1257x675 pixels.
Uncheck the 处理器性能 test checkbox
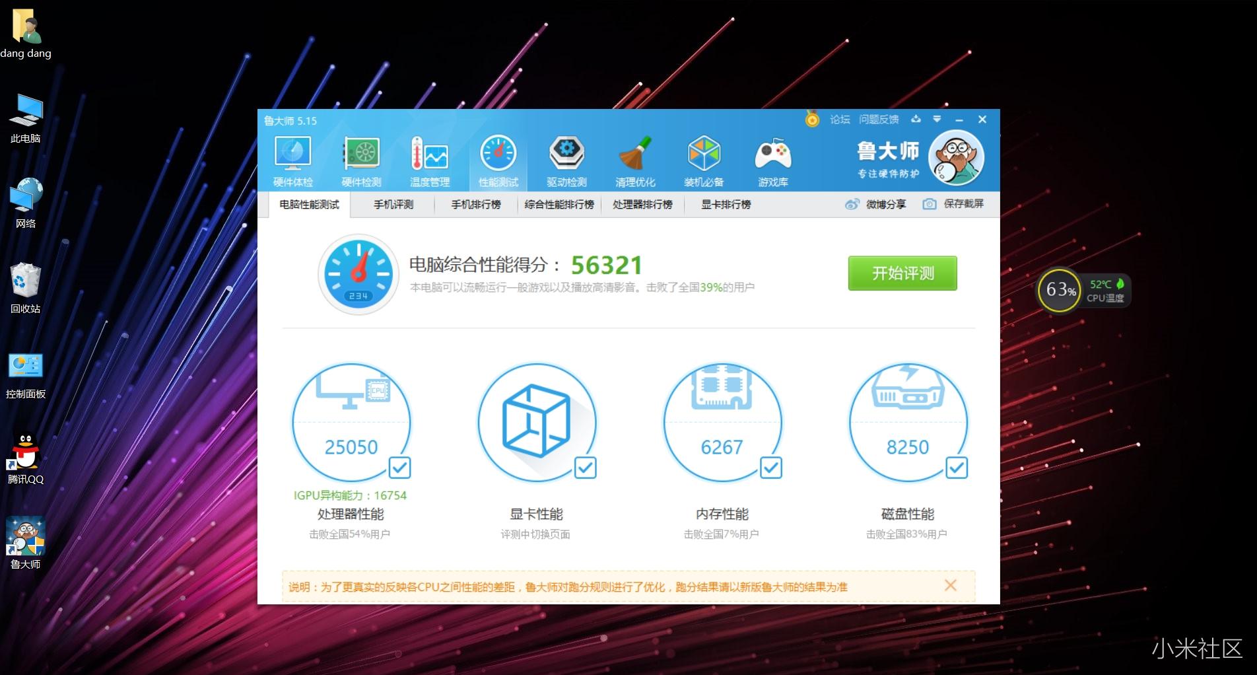(x=399, y=468)
